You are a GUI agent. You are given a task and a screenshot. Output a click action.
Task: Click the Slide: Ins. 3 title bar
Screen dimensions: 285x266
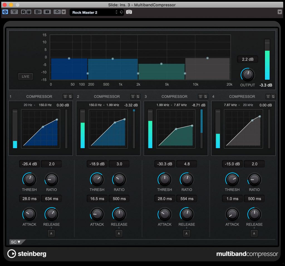[x=142, y=5]
